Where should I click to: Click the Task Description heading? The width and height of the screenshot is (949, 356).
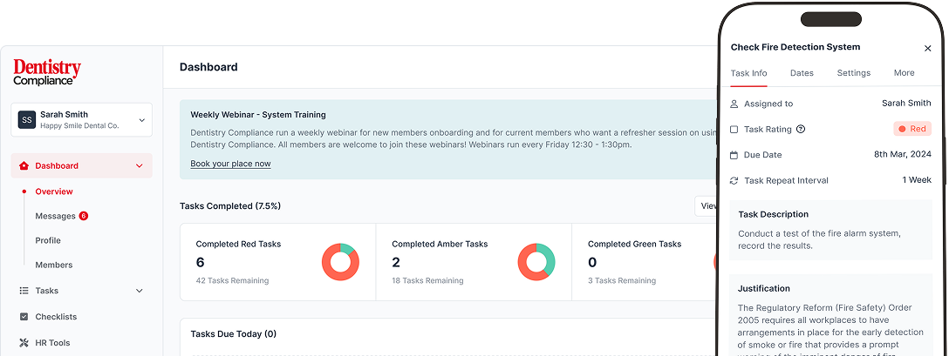tap(774, 215)
